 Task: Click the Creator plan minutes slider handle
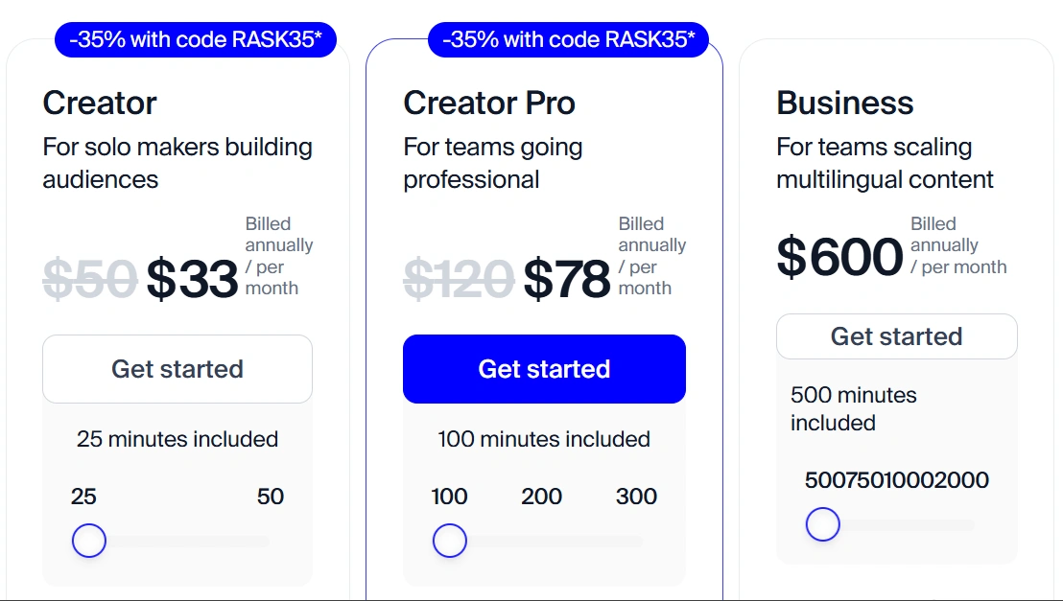pos(89,541)
